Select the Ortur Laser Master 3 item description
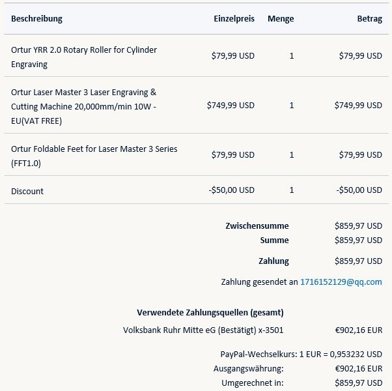 pyautogui.click(x=84, y=106)
